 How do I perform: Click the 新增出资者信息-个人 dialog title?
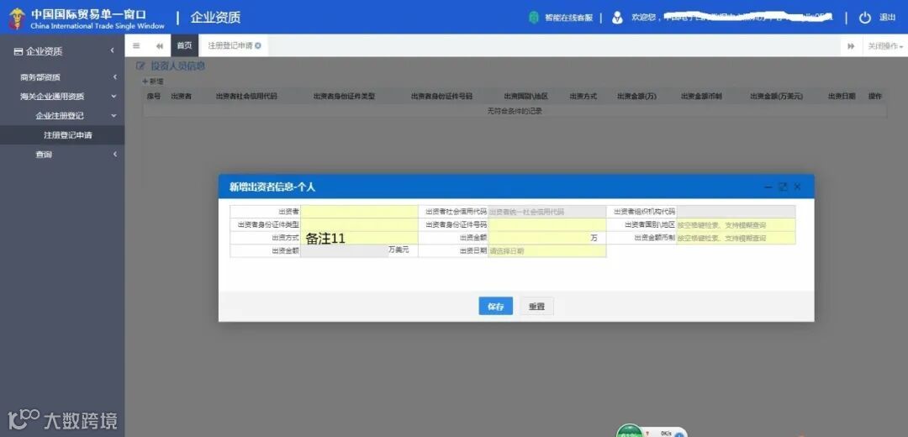tap(272, 187)
